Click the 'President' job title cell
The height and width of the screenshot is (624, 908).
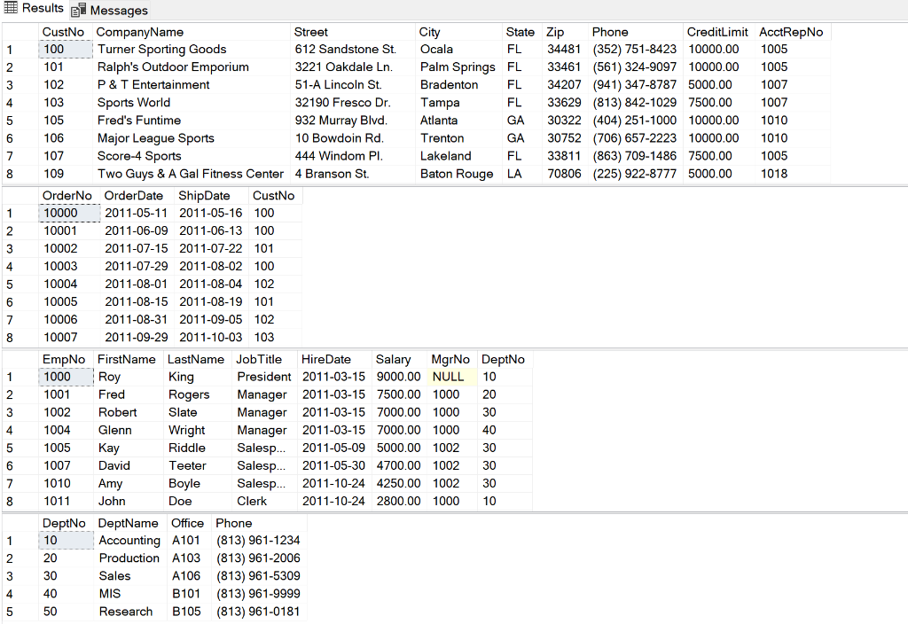click(x=264, y=377)
